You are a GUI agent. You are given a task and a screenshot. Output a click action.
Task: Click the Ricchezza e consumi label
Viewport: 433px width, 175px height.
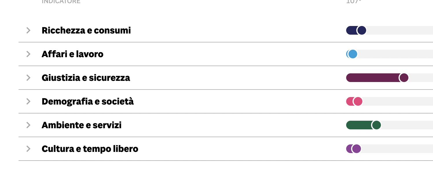86,30
